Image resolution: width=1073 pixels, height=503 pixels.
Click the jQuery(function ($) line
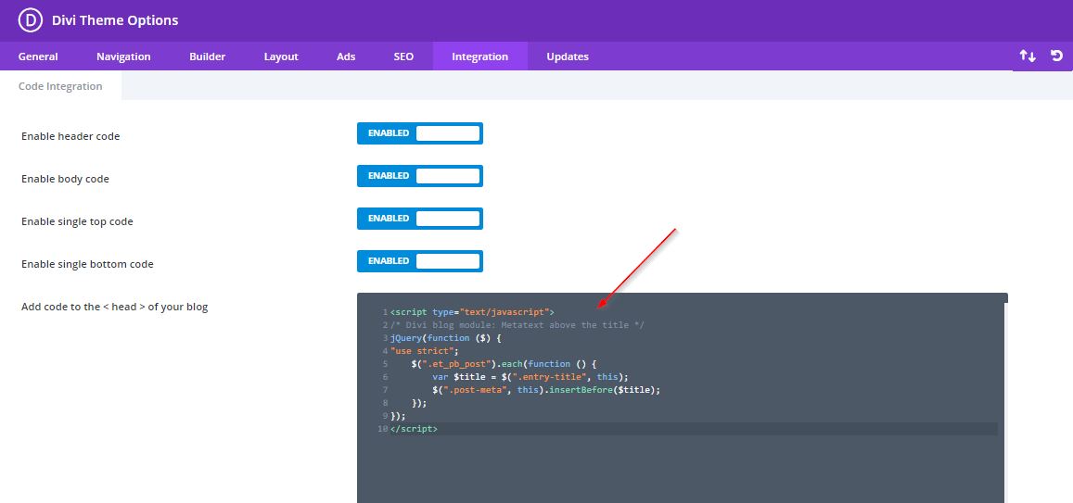point(446,337)
